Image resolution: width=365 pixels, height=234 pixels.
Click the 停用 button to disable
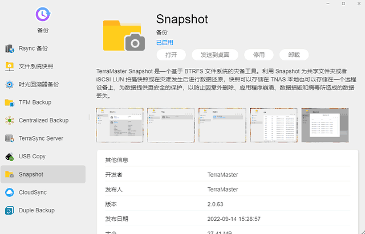coord(258,55)
